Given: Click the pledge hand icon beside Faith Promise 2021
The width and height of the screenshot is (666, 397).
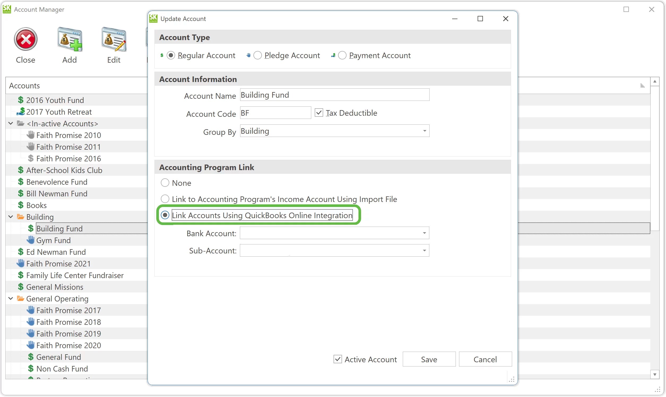Looking at the screenshot, I should [20, 263].
